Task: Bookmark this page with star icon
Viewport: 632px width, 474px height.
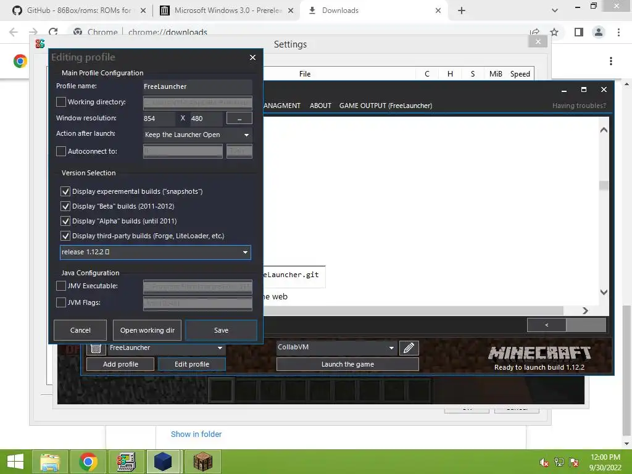Action: (x=554, y=32)
